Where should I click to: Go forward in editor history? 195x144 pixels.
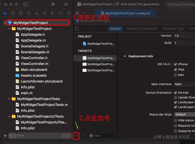[90, 13]
